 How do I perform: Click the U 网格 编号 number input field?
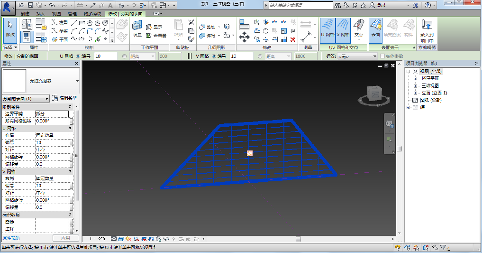pos(105,56)
